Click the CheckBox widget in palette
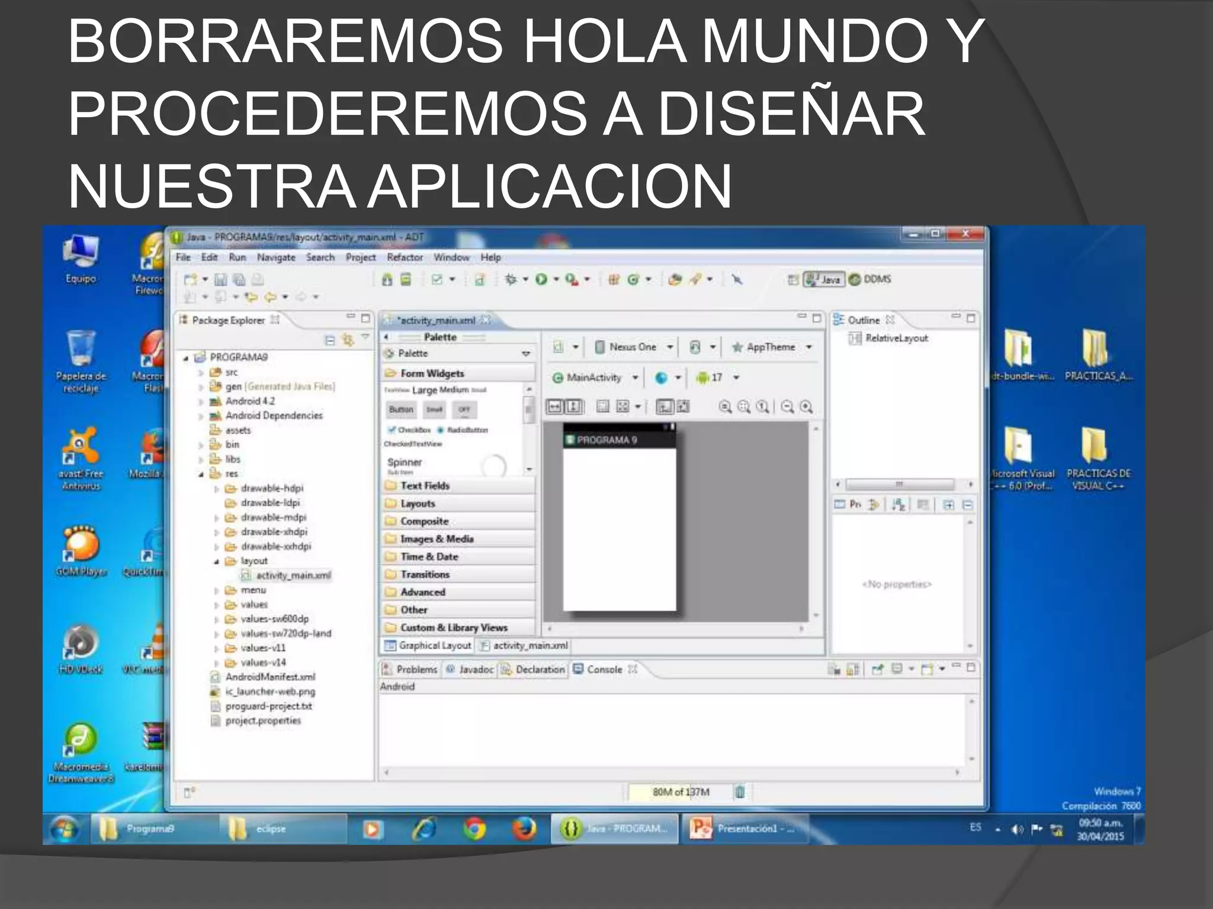Screen dimensions: 1213x909 [409, 430]
